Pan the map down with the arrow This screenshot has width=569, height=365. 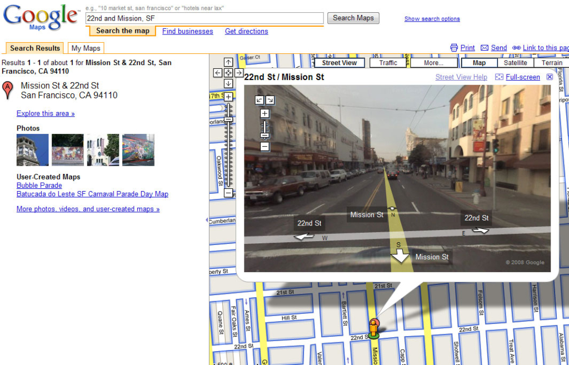[228, 83]
